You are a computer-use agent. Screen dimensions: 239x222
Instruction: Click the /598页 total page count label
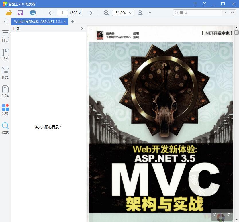click(75, 13)
